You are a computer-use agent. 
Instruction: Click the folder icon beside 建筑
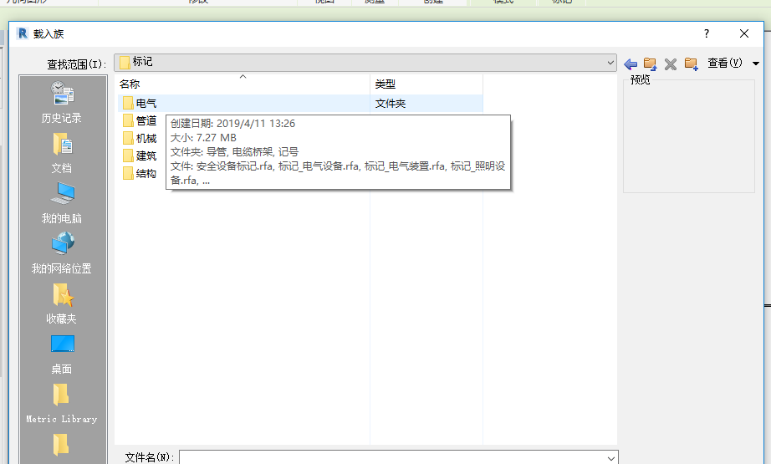pyautogui.click(x=128, y=156)
